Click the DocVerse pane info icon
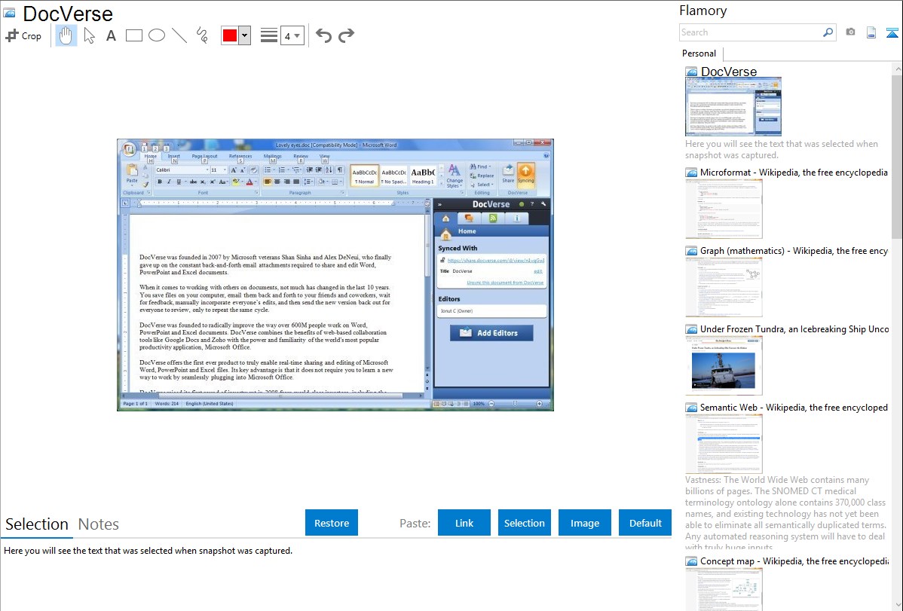 [x=517, y=218]
